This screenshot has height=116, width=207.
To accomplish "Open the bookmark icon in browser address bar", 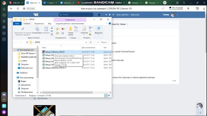I will click(188, 9).
